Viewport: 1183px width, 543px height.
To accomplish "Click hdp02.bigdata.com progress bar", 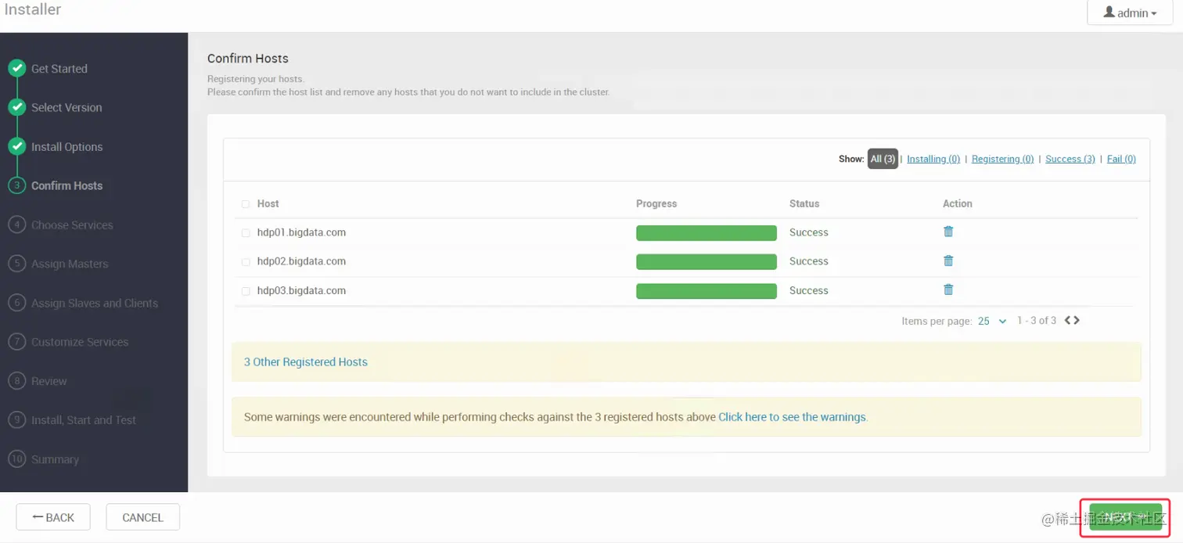I will coord(707,262).
